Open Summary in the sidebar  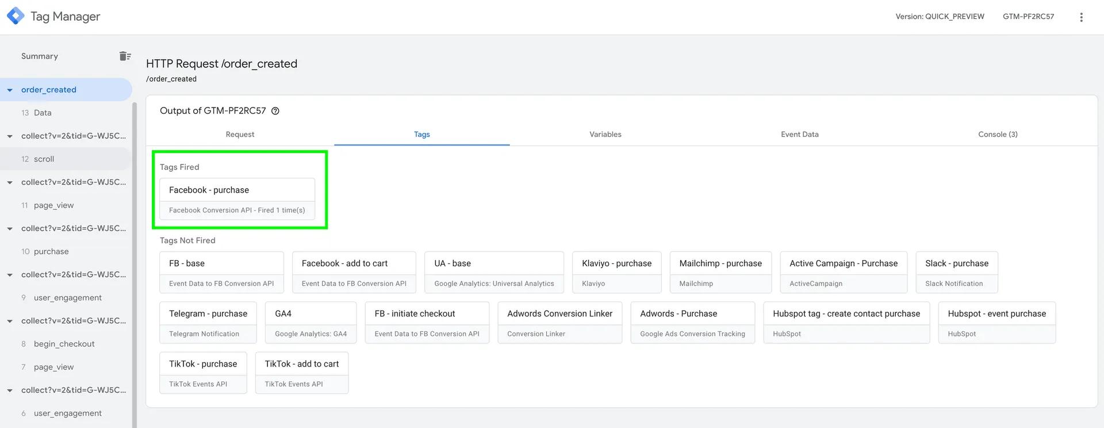point(40,56)
